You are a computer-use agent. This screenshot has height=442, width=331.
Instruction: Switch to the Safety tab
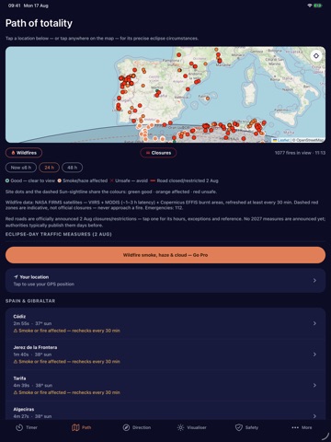tap(246, 427)
